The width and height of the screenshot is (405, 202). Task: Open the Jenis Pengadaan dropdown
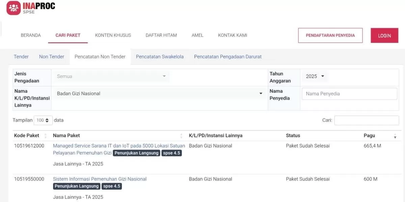111,76
